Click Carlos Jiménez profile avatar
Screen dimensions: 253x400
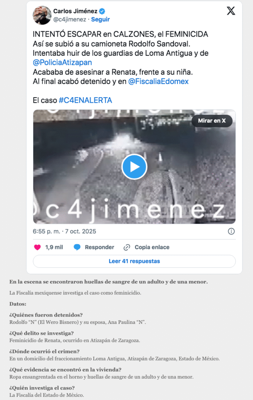(x=42, y=15)
